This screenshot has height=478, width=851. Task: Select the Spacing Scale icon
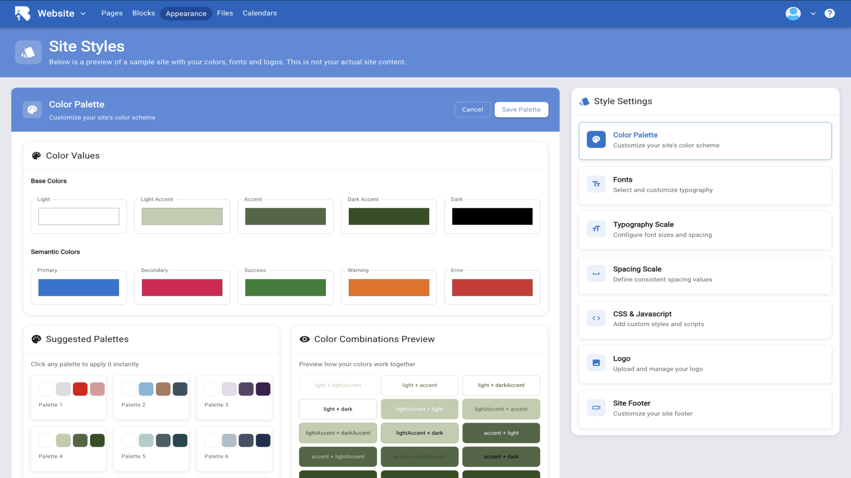click(596, 274)
